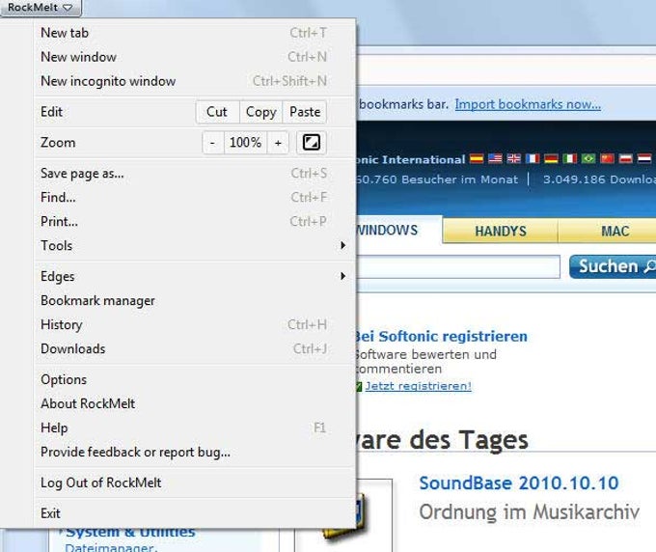Decrease zoom with the minus button

tap(213, 143)
